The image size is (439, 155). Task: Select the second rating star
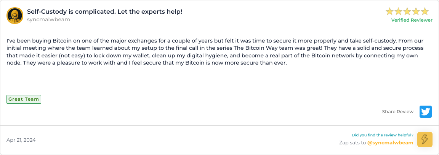pos(398,11)
